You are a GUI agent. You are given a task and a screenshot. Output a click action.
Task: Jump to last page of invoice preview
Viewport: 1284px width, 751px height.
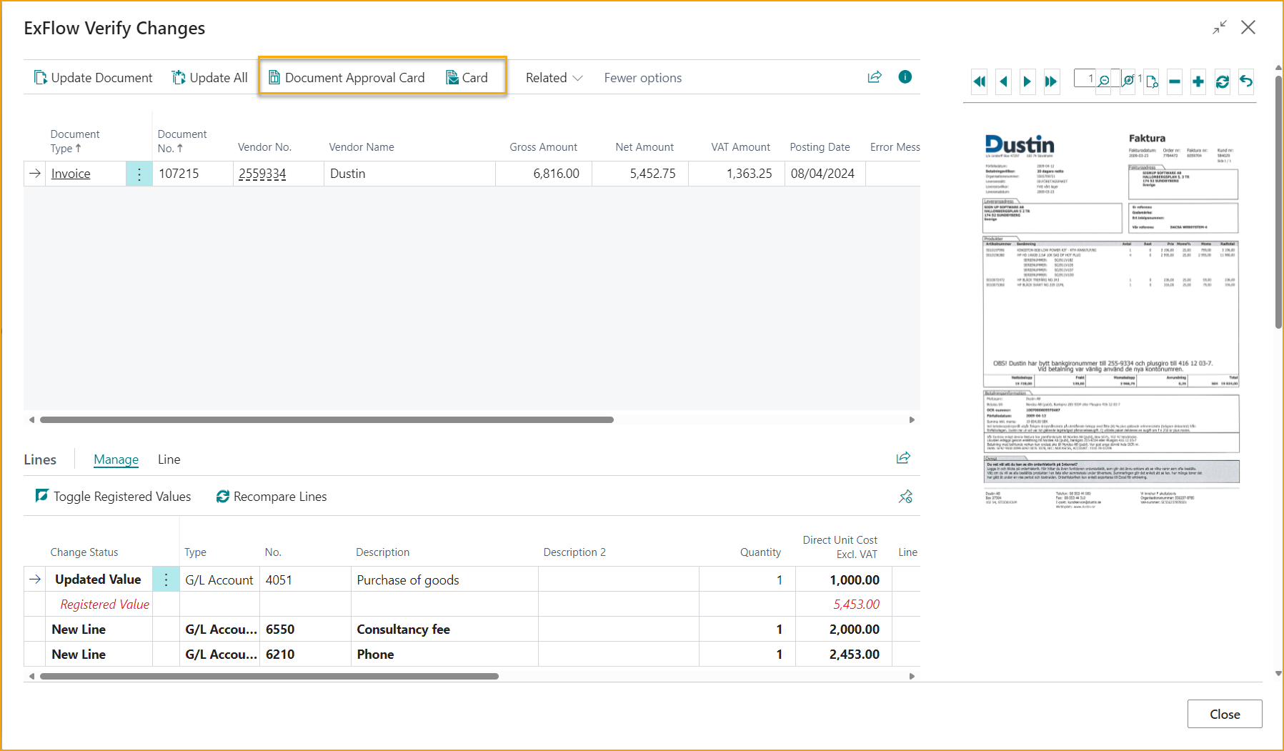[1051, 81]
